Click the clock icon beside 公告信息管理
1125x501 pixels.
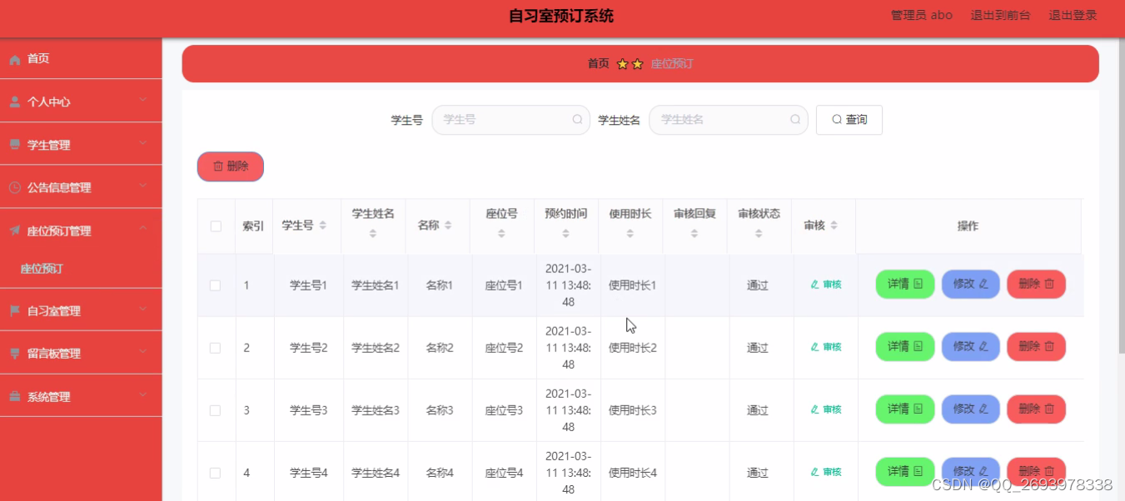point(15,188)
